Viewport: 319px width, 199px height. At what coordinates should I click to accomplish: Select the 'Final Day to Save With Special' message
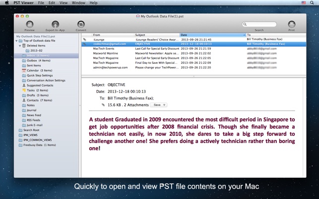[194, 63]
